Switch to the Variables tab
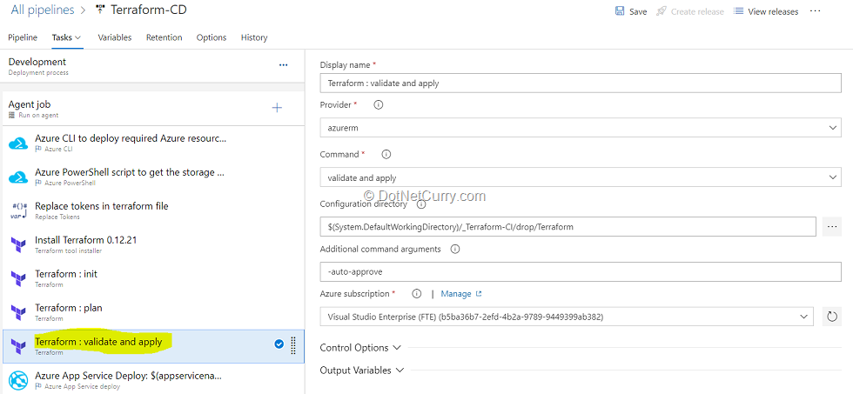 coord(115,37)
